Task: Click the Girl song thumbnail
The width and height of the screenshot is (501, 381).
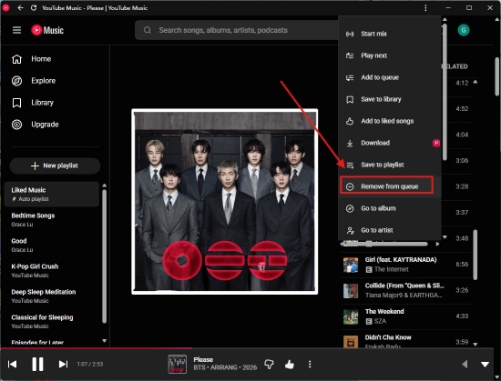Action: pos(351,265)
